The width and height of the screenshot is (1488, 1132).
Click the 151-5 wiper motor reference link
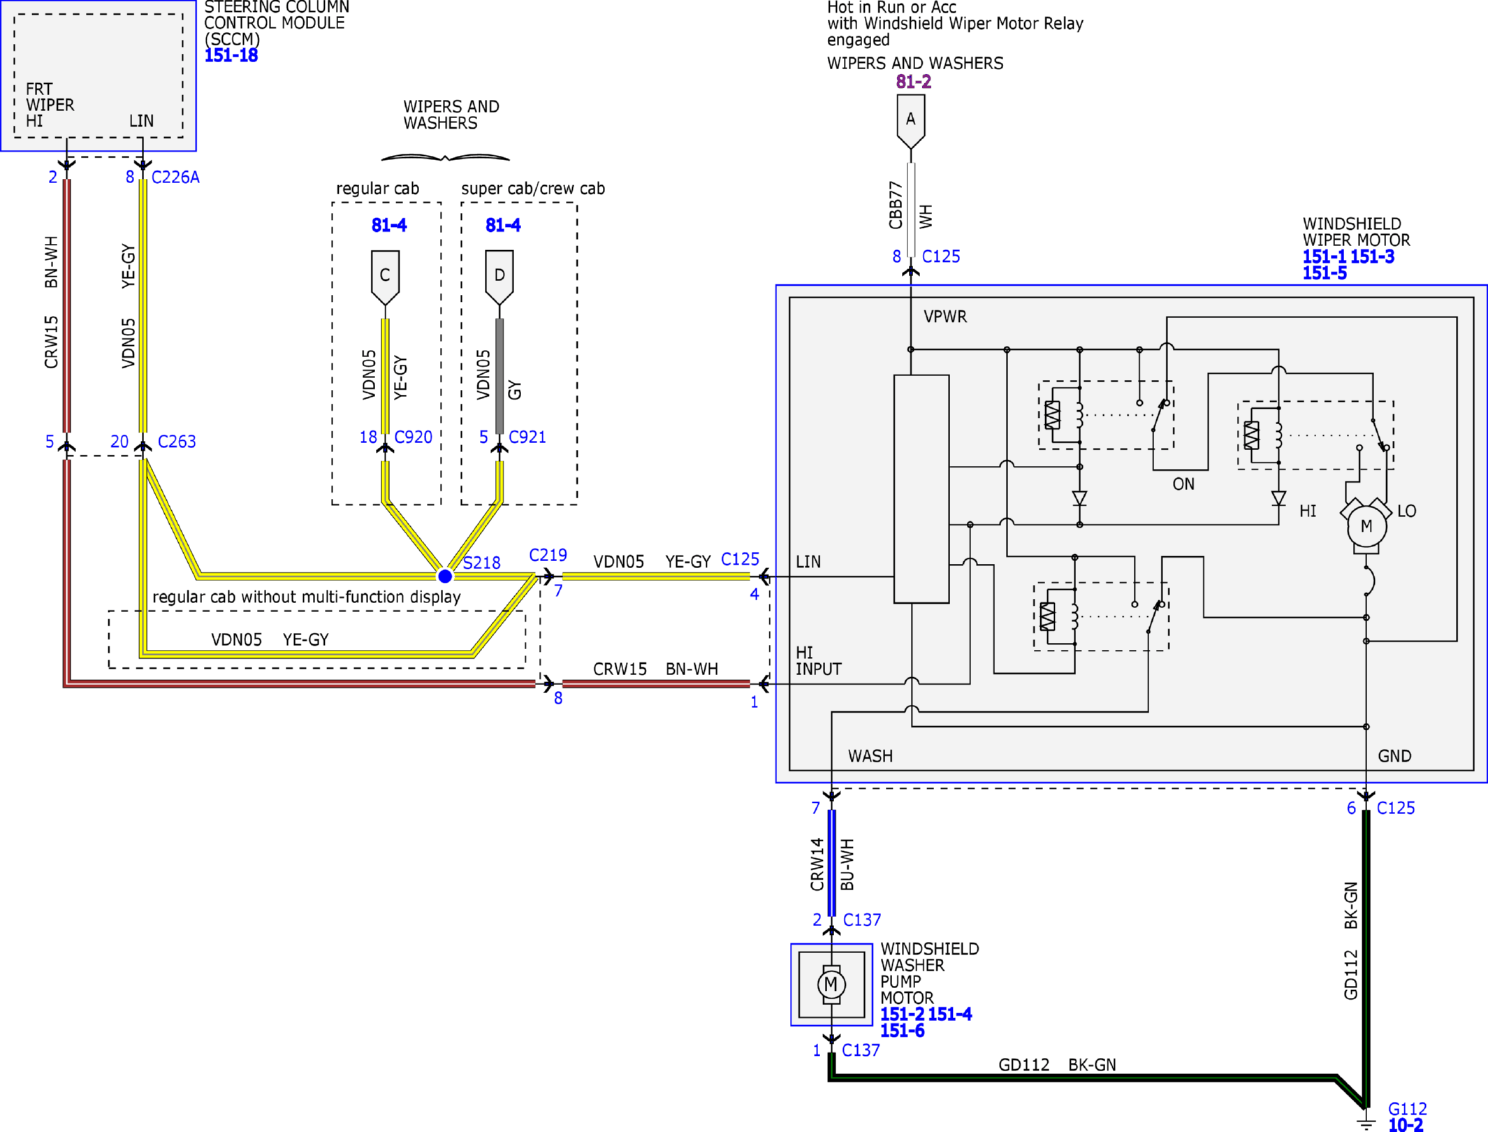[1325, 273]
